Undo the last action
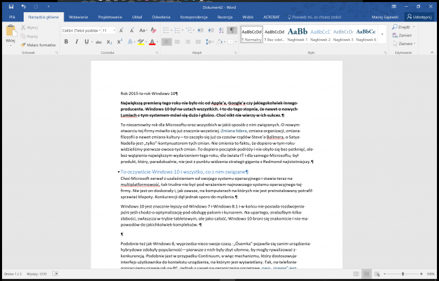This screenshot has width=439, height=281. (24, 7)
